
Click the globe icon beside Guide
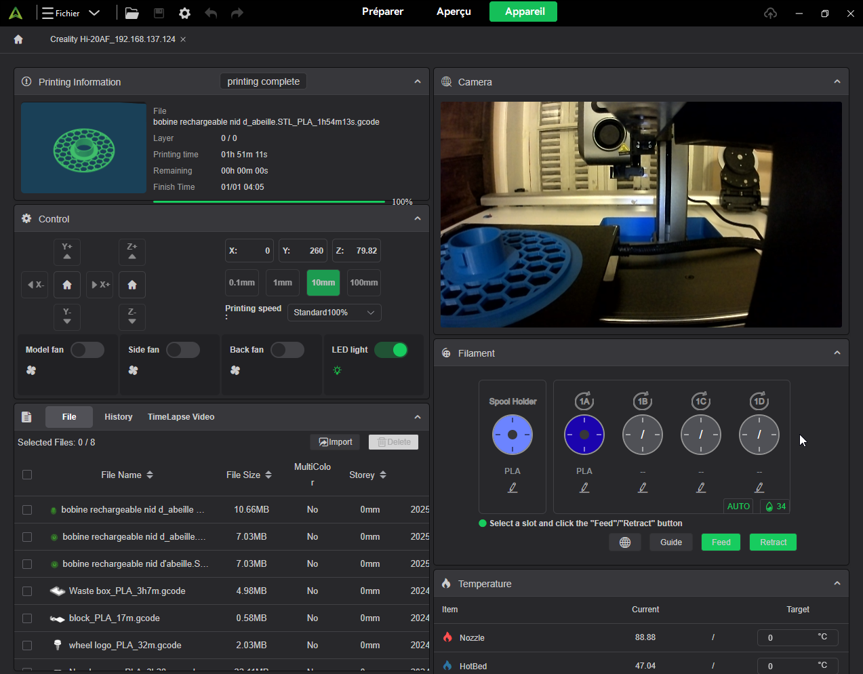click(625, 542)
